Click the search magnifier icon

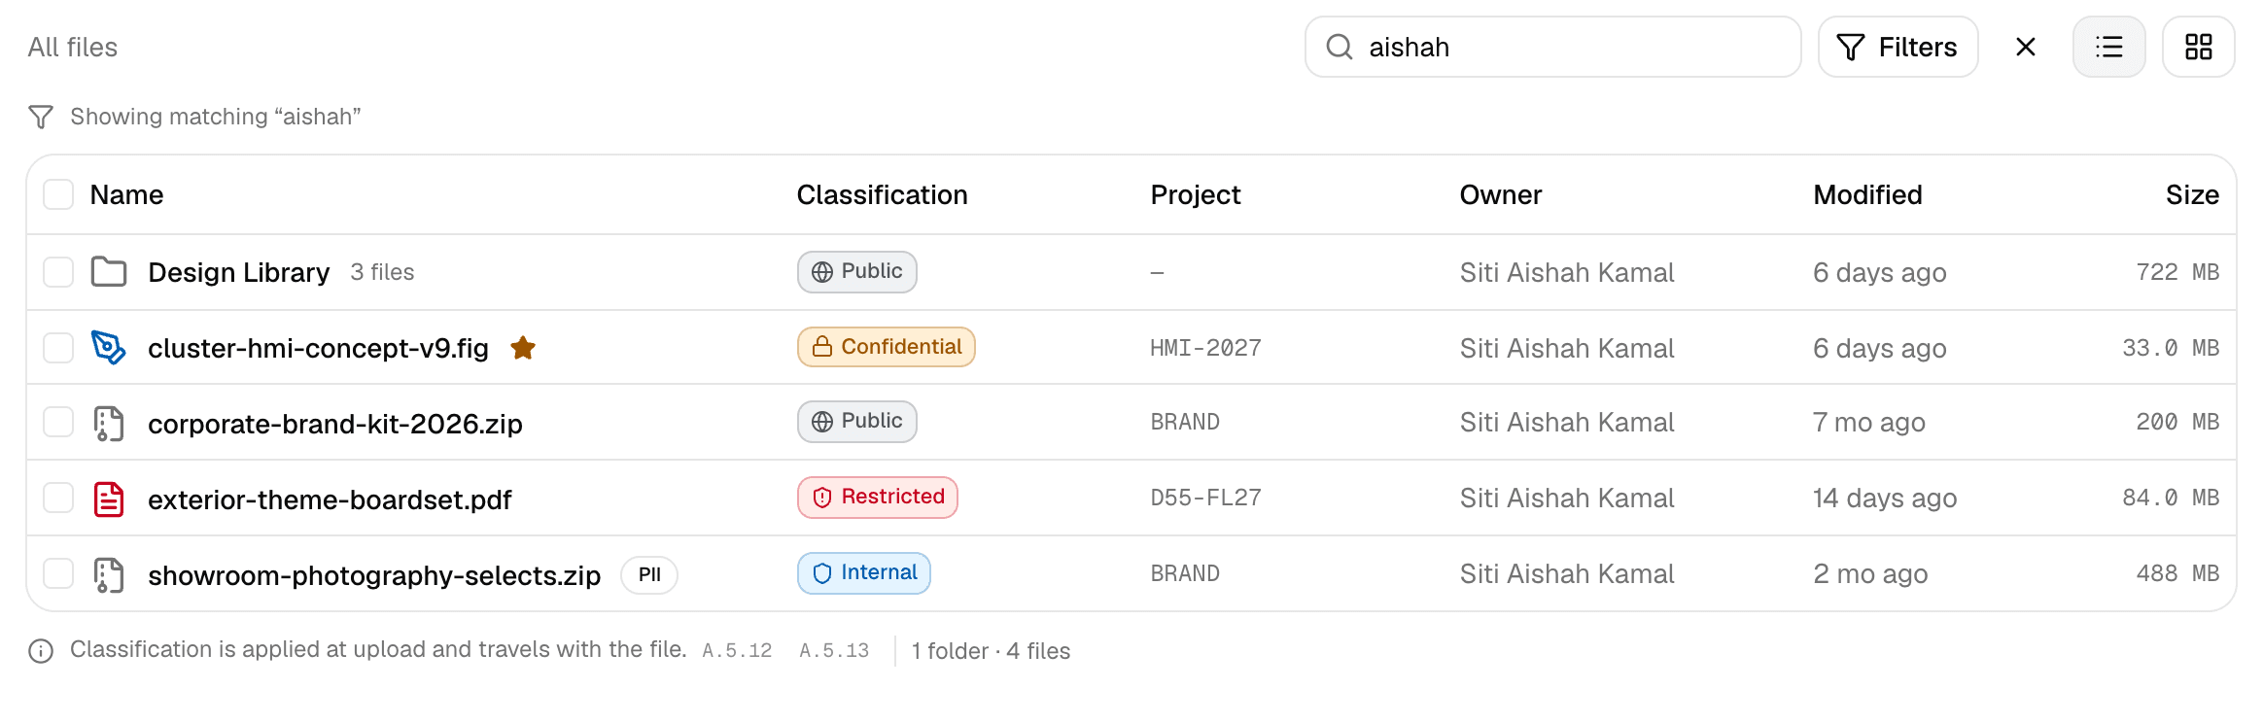[1340, 47]
